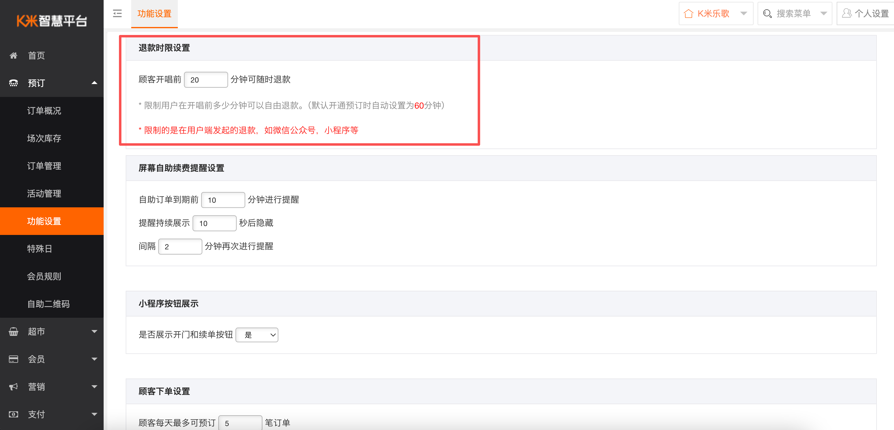Viewport: 894px width, 430px height.
Task: Click the 超市 basket icon
Action: pyautogui.click(x=13, y=332)
